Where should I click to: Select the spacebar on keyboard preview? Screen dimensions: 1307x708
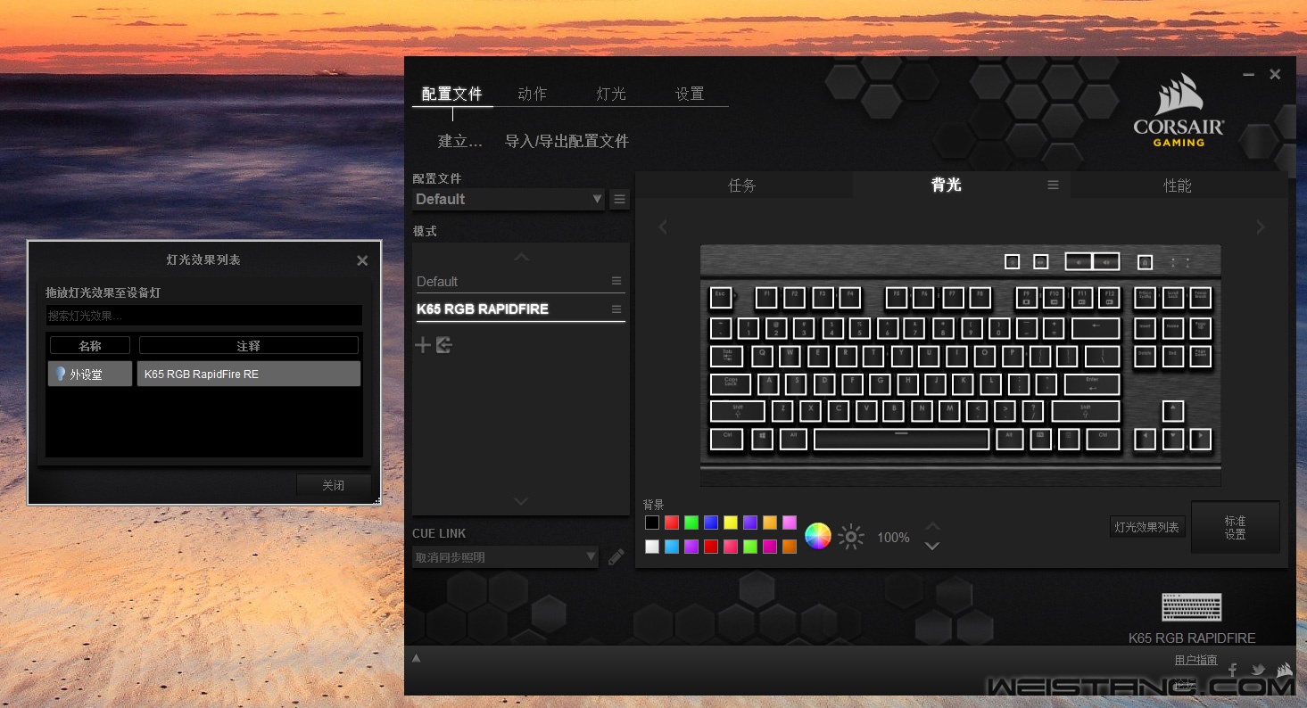pos(901,439)
